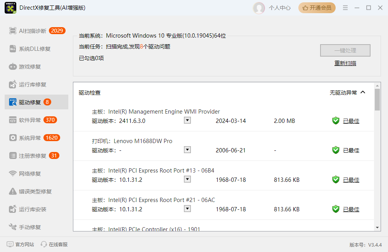Switch to the 软件异常 tab

30,120
